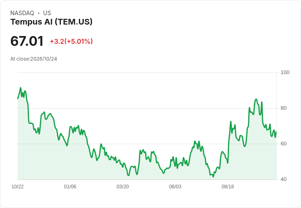Select the 01/06 date on x-axis
Image resolution: width=301 pixels, height=208 pixels.
(70, 187)
